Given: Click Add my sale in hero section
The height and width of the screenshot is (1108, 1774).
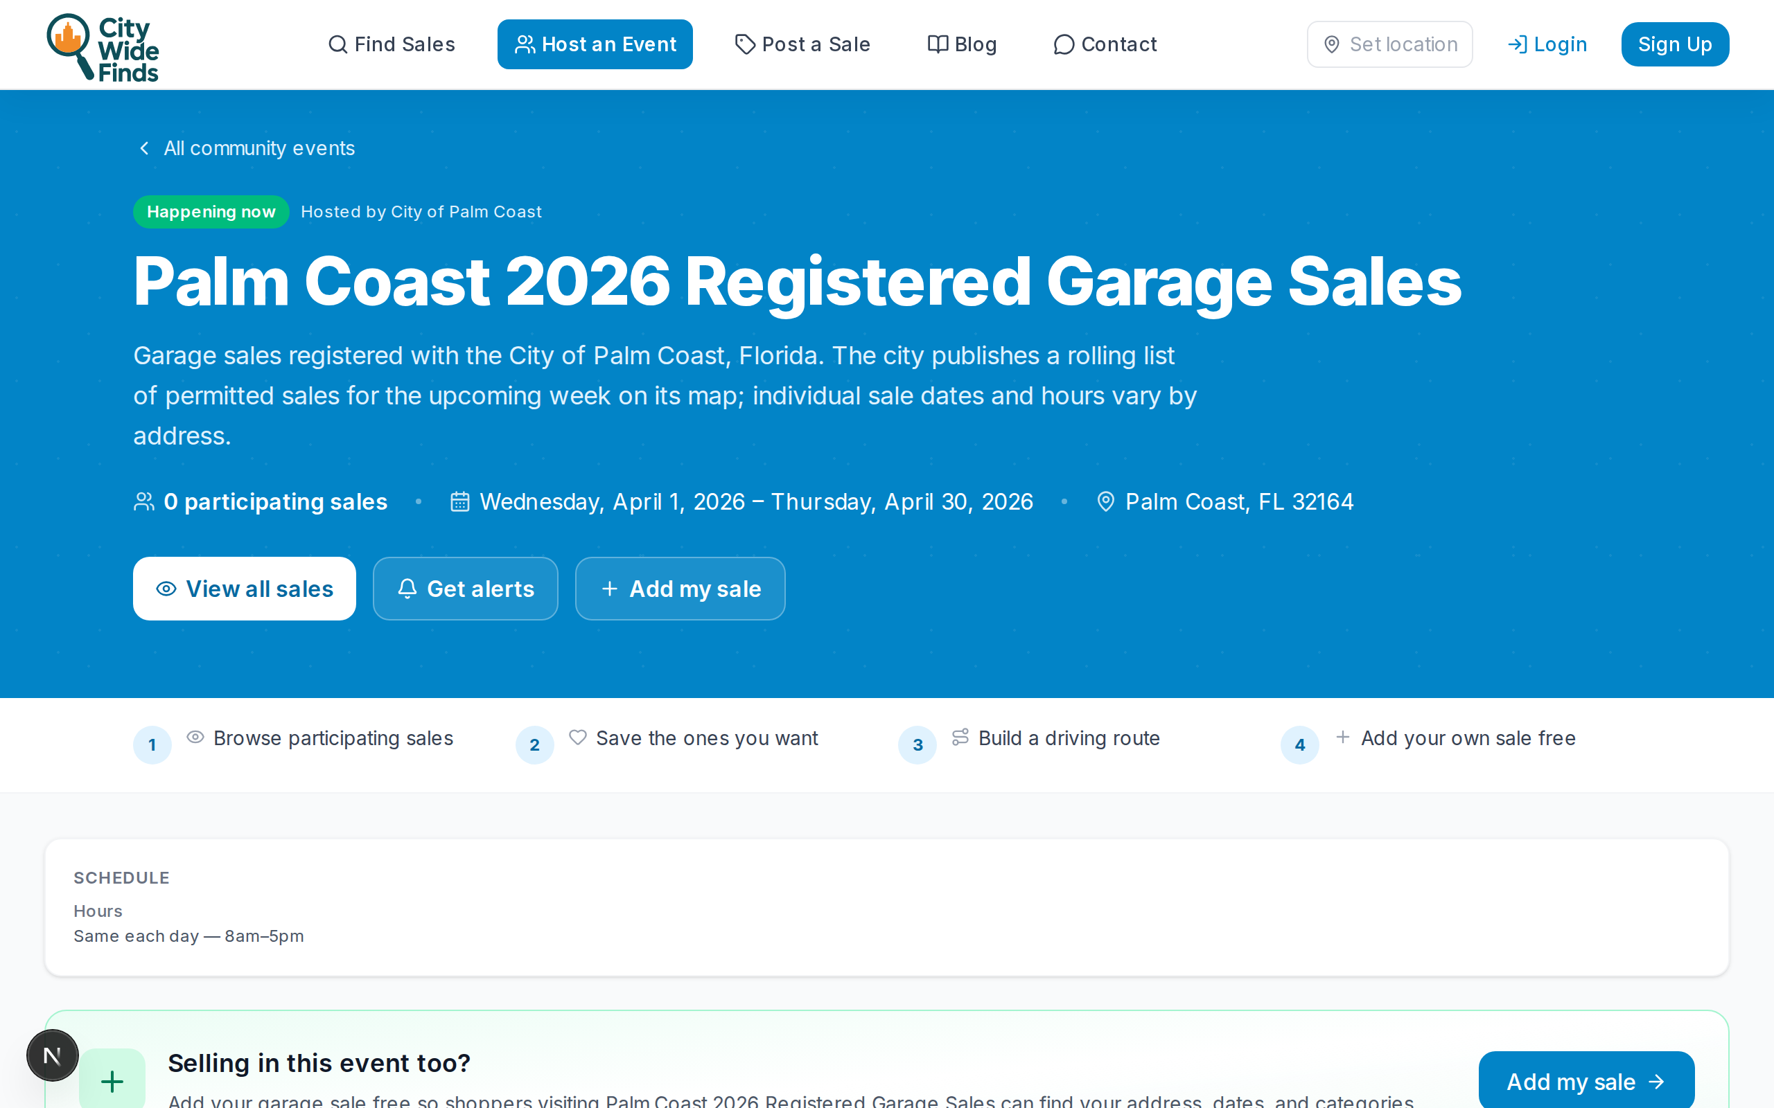Looking at the screenshot, I should pos(680,589).
